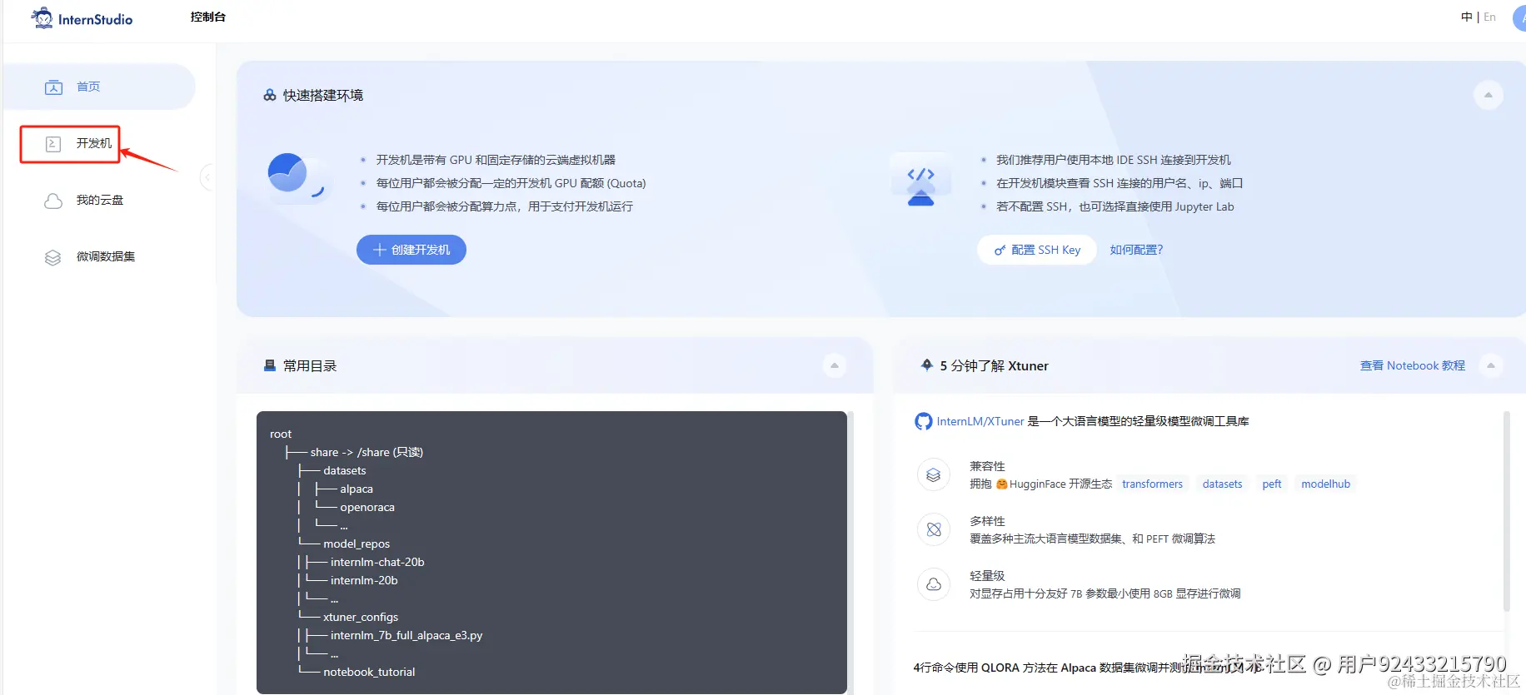Collapse the sidebar with the chevron handle
Image resolution: width=1526 pixels, height=695 pixels.
[207, 177]
